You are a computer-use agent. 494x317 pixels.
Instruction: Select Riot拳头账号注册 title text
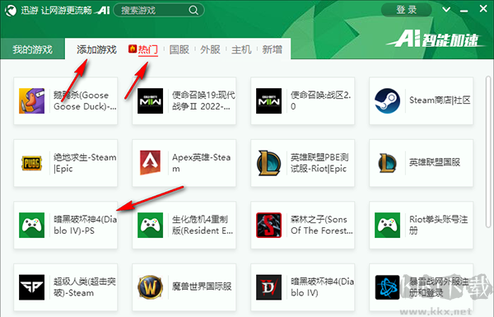point(439,225)
